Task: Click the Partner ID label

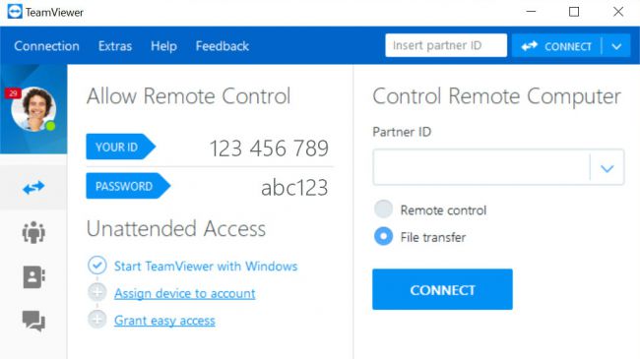Action: 402,132
